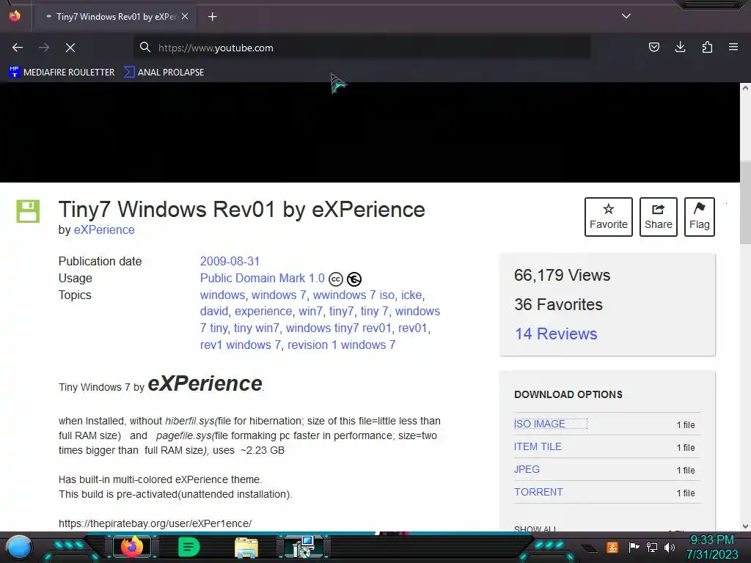The width and height of the screenshot is (751, 563).
Task: Open the volume speaker tray icon
Action: (x=670, y=547)
